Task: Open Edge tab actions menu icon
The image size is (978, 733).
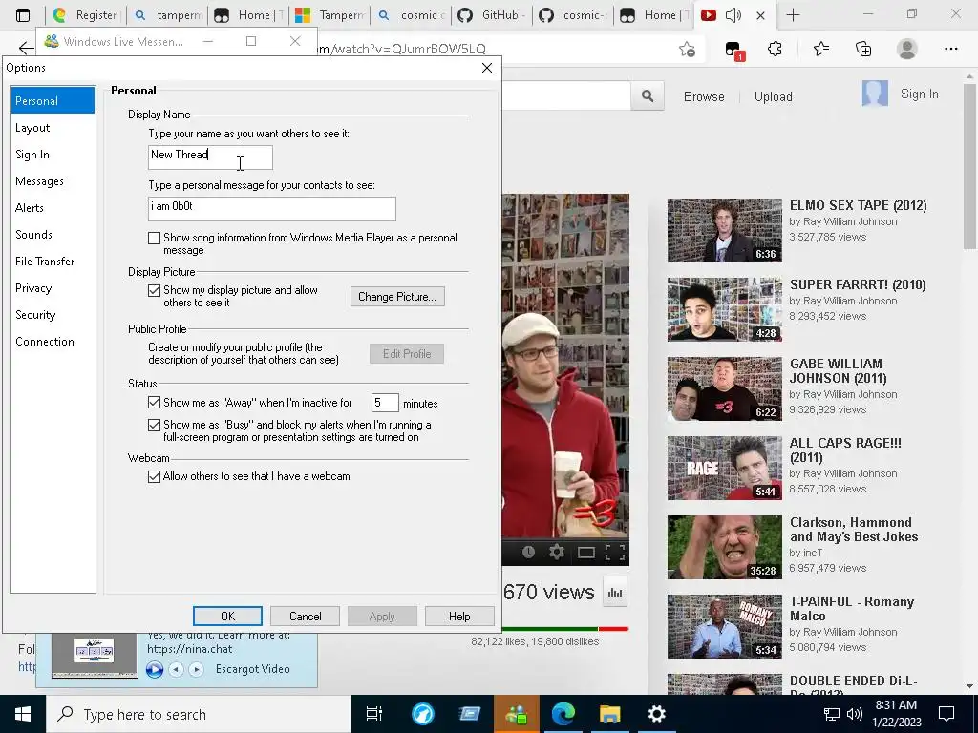Action: (23, 15)
